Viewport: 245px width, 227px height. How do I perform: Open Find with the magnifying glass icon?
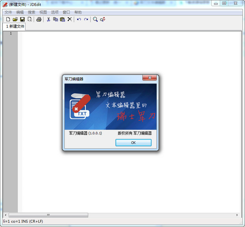click(95, 19)
